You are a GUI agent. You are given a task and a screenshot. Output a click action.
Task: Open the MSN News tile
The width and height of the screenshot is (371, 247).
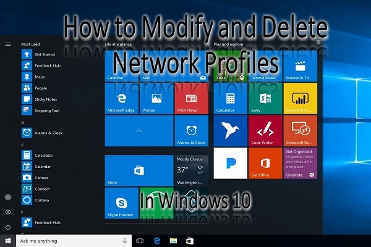pyautogui.click(x=192, y=98)
